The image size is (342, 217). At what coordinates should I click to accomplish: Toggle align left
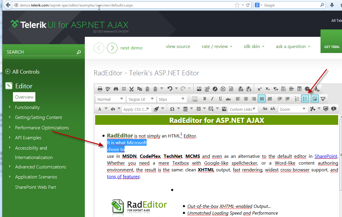(238, 99)
